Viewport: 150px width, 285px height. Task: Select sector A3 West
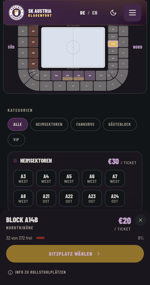click(x=23, y=178)
